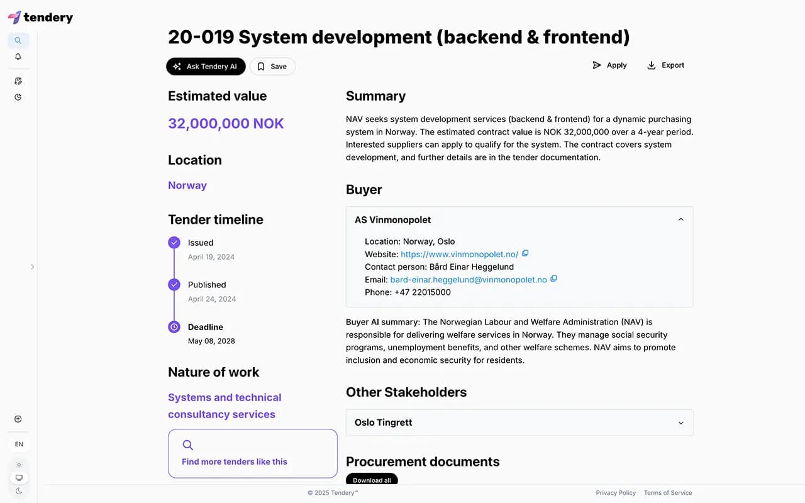Expand the left sidebar with the chevron
The height and width of the screenshot is (503, 805).
(33, 267)
